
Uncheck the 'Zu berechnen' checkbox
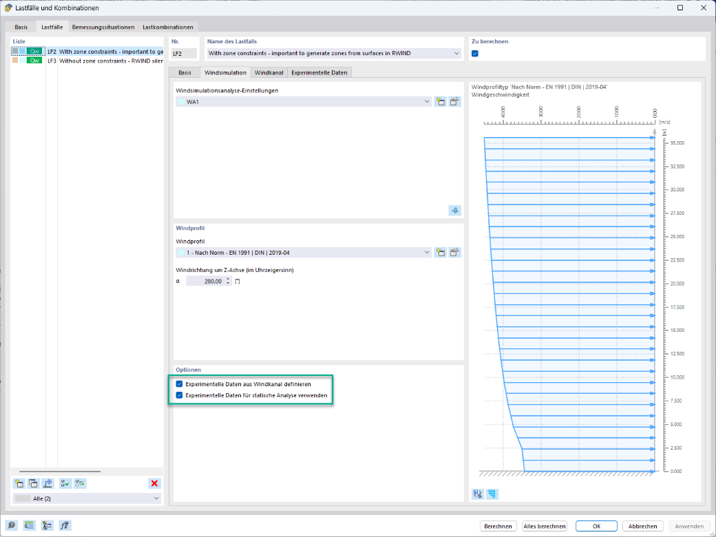pyautogui.click(x=475, y=54)
